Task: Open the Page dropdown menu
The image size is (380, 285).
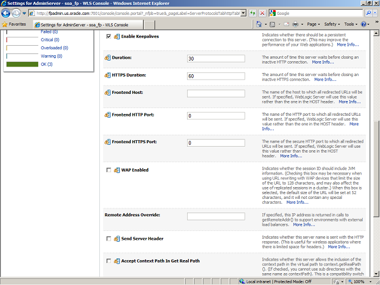Action: 313,24
